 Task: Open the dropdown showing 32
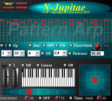tap(19, 53)
